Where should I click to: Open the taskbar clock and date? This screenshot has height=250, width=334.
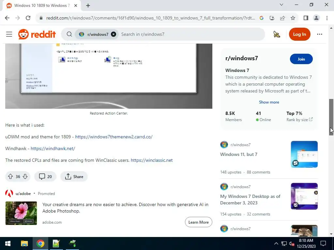pos(306,243)
